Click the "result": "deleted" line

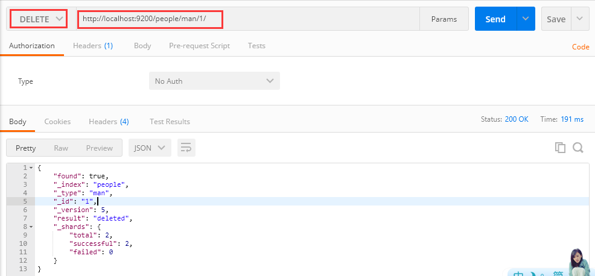(x=94, y=218)
